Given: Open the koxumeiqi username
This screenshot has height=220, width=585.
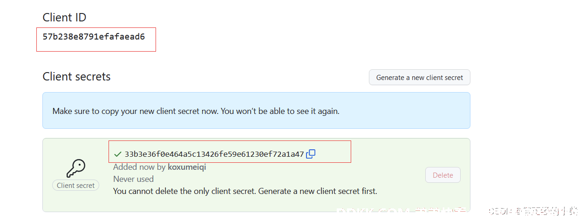Looking at the screenshot, I should (187, 167).
